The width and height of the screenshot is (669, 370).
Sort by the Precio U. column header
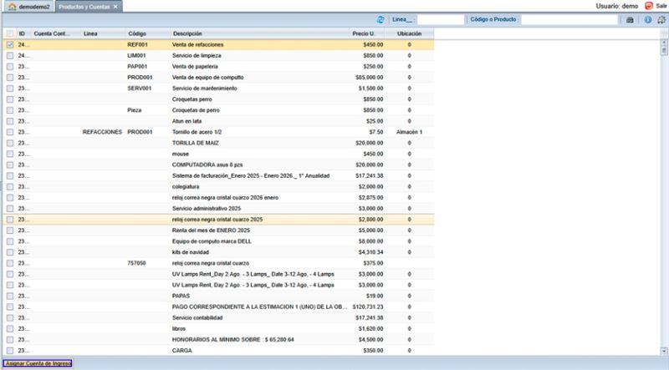[367, 33]
